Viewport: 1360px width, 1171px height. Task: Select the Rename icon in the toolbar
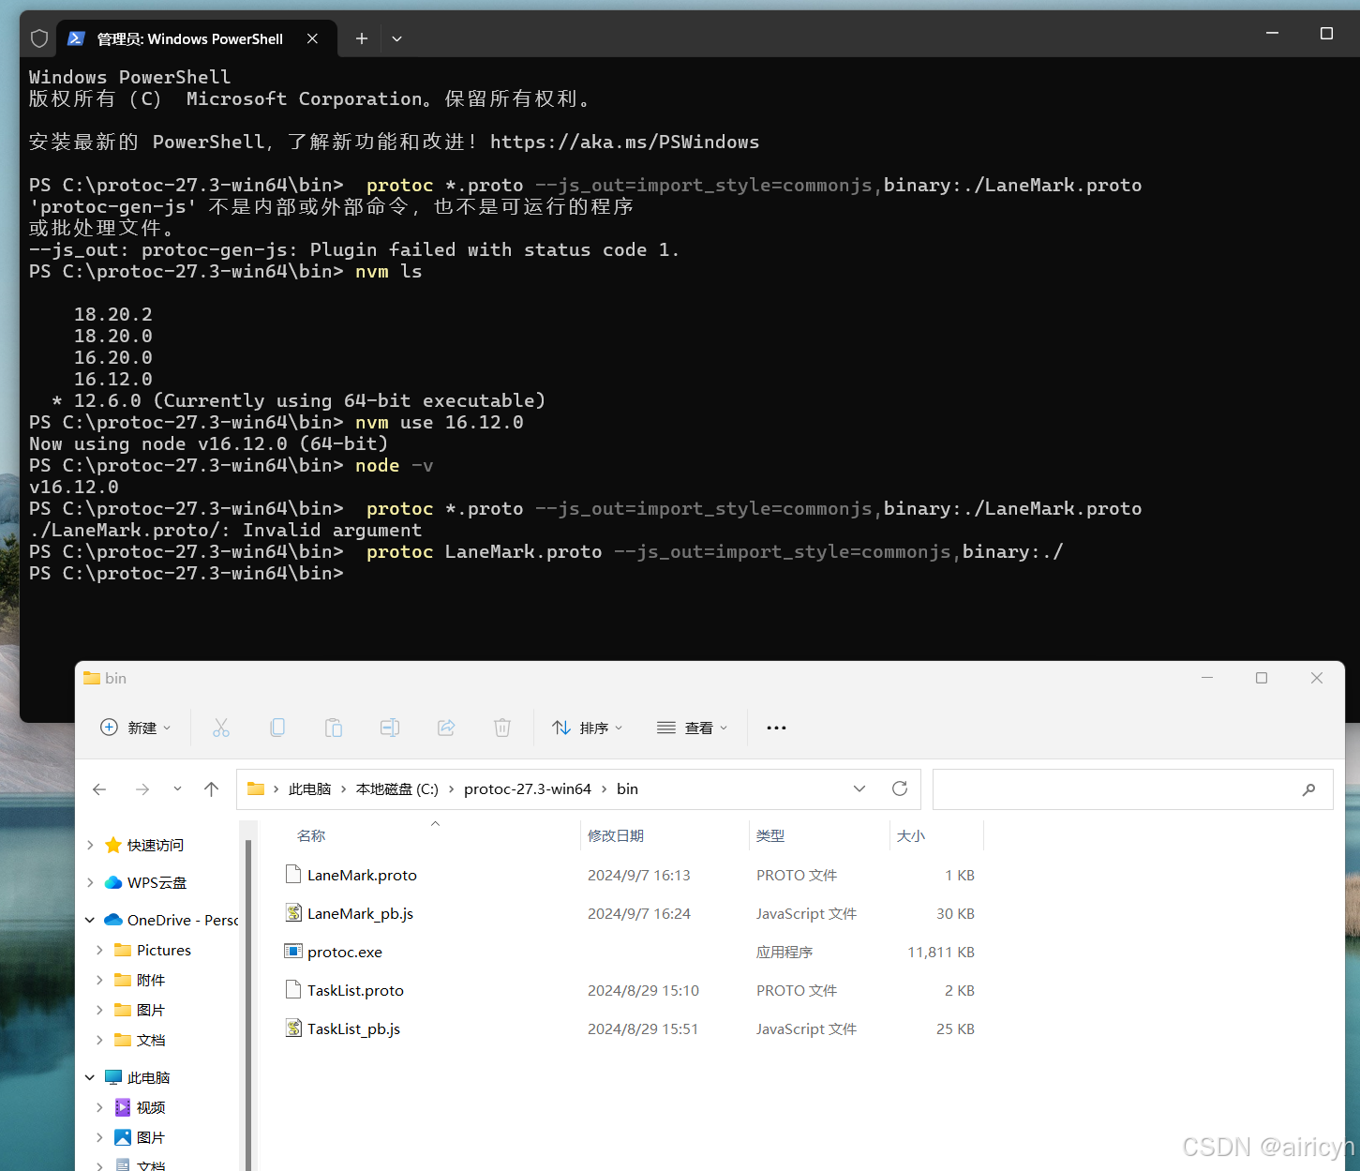[390, 728]
